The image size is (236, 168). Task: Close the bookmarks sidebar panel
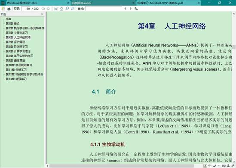(42, 14)
